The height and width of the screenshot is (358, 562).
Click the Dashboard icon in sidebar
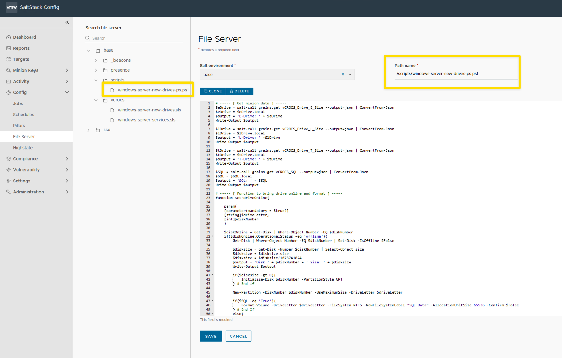coord(9,37)
